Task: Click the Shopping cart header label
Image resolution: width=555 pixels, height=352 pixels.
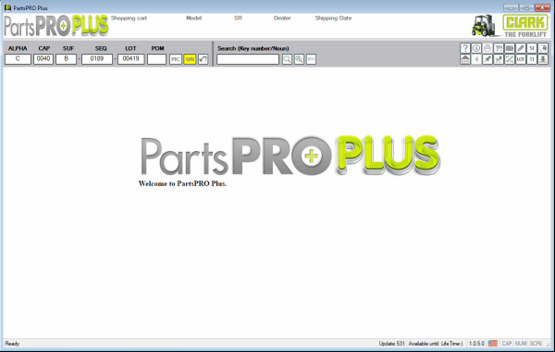Action: tap(129, 19)
